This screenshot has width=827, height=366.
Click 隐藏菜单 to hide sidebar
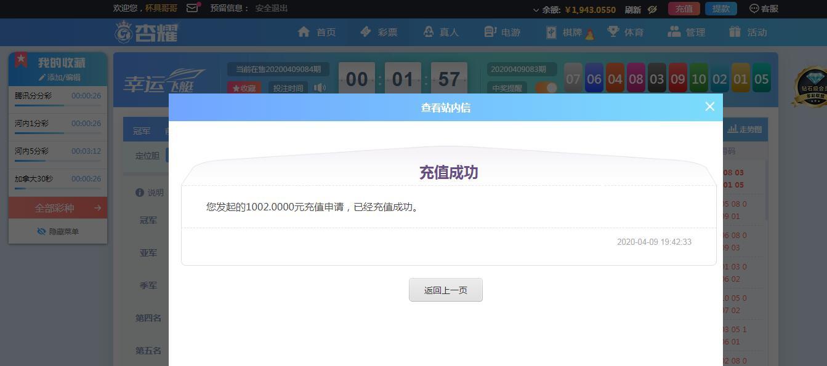58,231
